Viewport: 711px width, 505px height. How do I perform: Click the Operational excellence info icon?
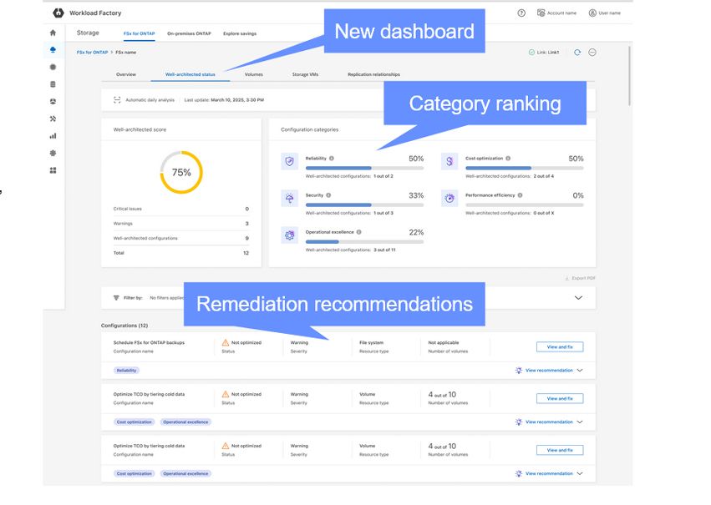coord(358,232)
